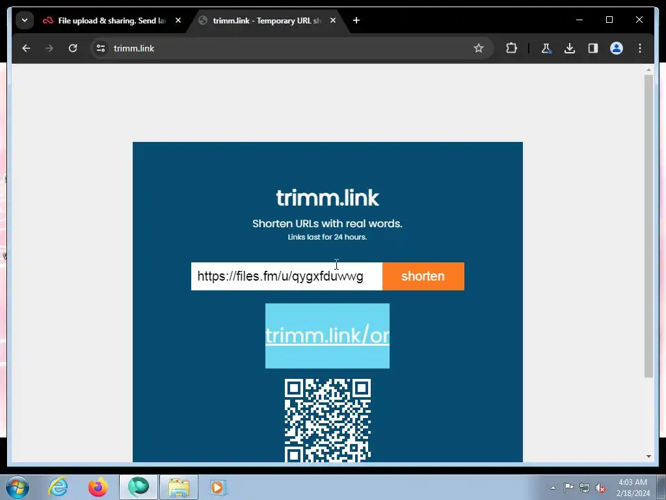The width and height of the screenshot is (666, 500).
Task: Bookmark this page with the star
Action: coord(479,48)
